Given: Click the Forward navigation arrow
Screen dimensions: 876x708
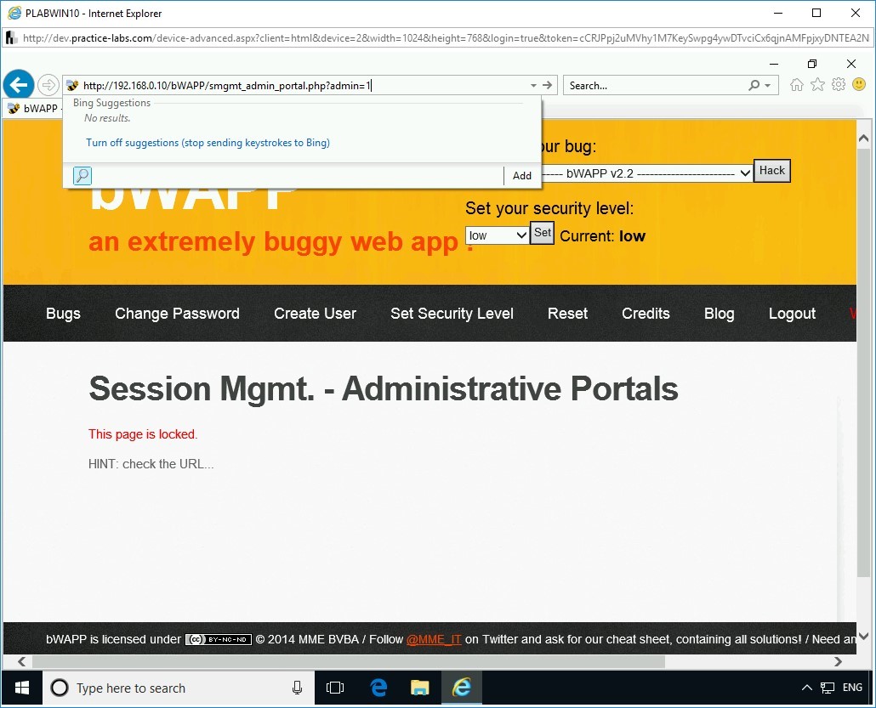Looking at the screenshot, I should (48, 84).
